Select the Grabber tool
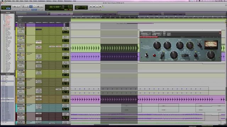The width and height of the screenshot is (227, 127). (x=34, y=6)
